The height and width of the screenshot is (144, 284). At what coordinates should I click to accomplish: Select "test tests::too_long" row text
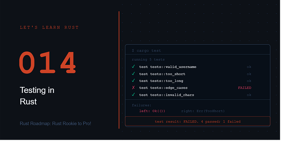pos(161,81)
